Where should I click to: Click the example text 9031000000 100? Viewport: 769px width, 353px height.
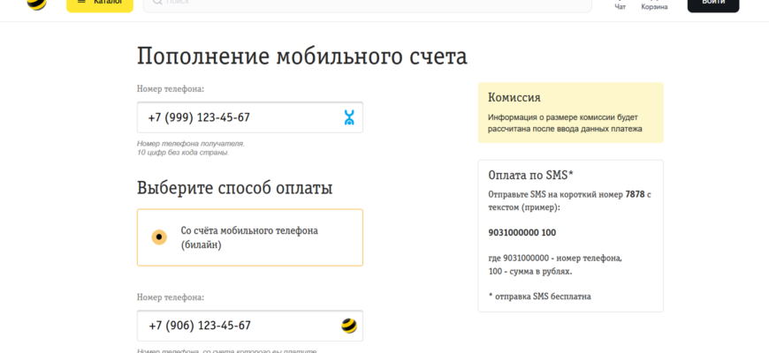pos(522,233)
